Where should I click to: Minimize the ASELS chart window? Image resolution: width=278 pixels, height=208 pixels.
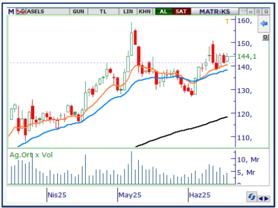[x=251, y=12]
